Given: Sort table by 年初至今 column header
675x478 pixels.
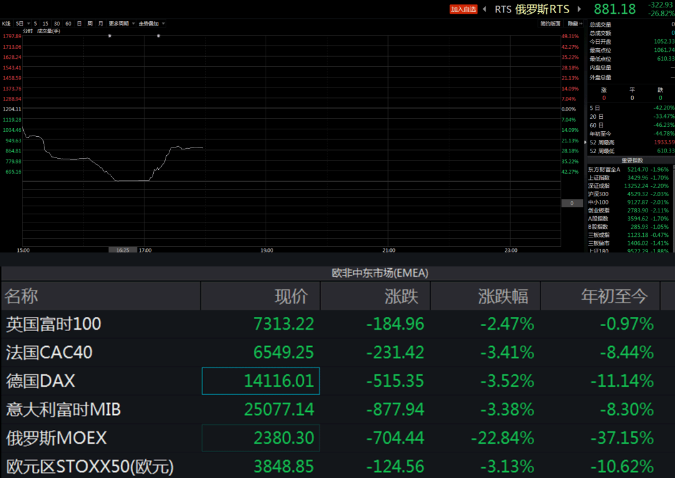Looking at the screenshot, I should (x=614, y=296).
